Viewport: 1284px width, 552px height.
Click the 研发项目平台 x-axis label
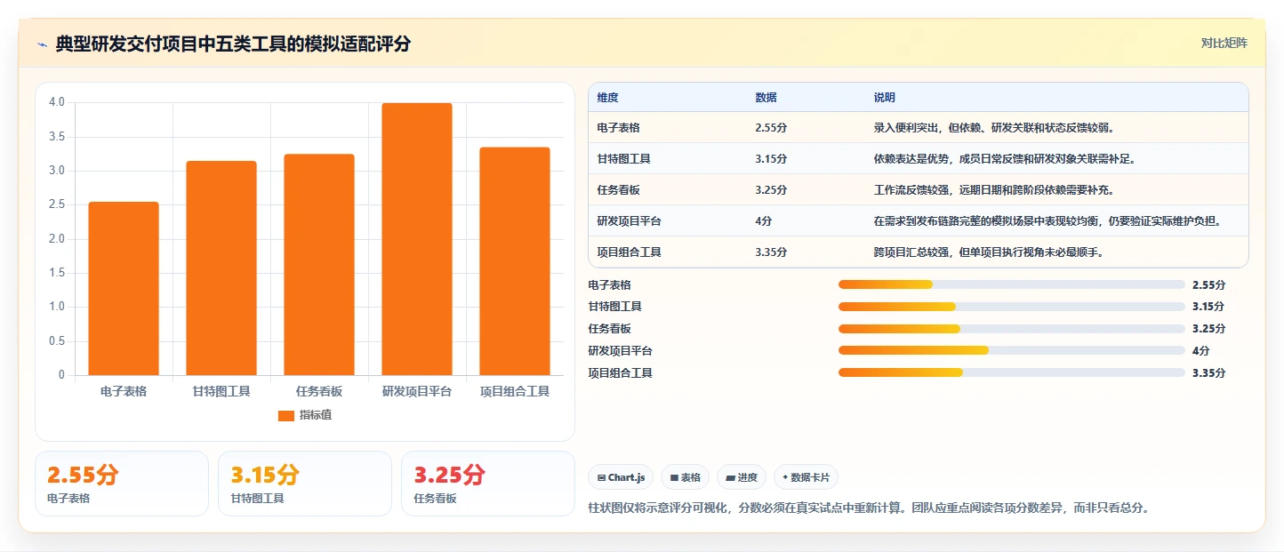[x=417, y=391]
